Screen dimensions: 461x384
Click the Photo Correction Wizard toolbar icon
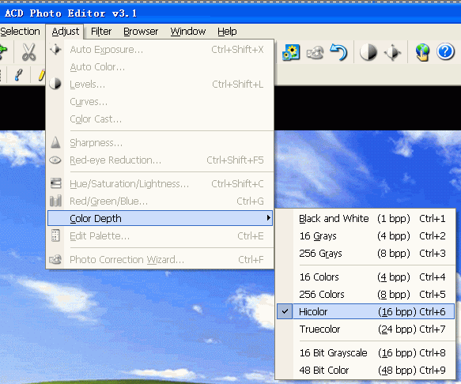315,53
